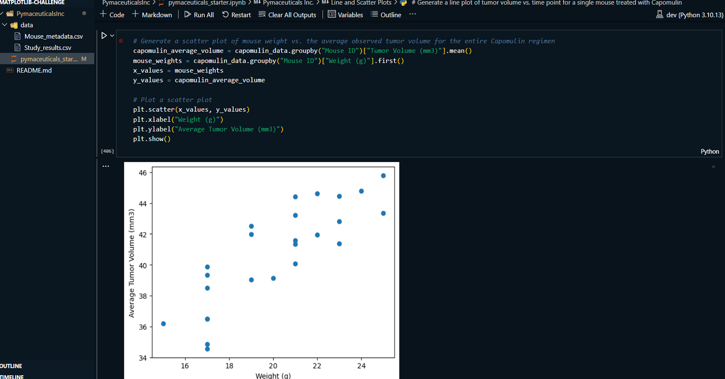Screen dimensions: 725x379
Task: Add a new Code cell
Action: 112,15
